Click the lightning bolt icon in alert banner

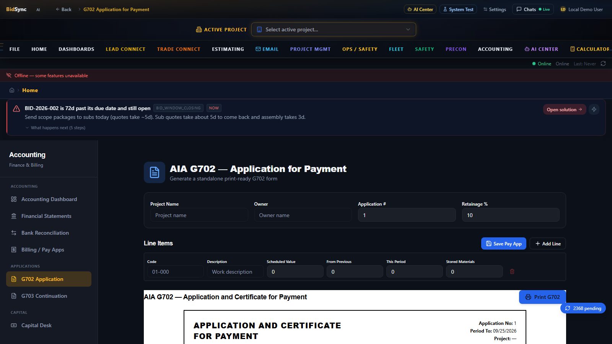(594, 109)
